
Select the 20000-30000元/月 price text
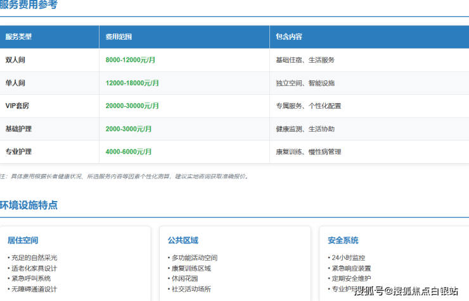(x=132, y=106)
